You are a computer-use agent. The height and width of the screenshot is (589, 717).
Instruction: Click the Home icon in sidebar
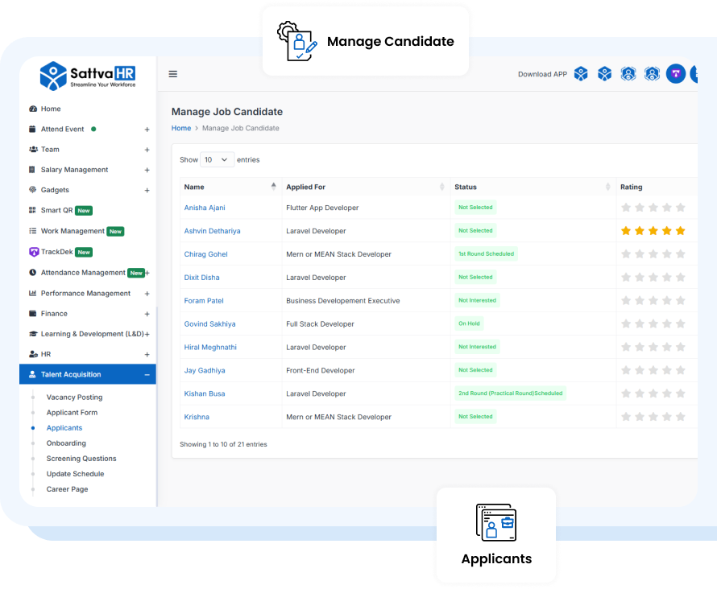click(33, 109)
